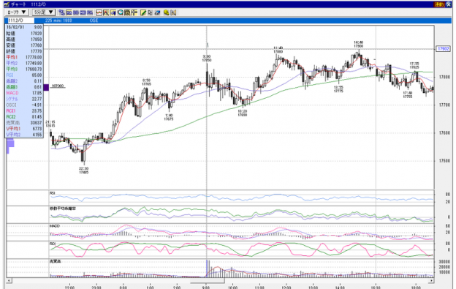Click the eraser tool icon
Viewport: 456px width, 289px height.
click(x=157, y=12)
